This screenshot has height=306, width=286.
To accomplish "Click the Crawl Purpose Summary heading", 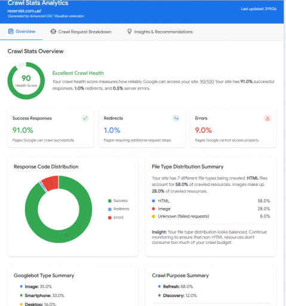I will click(x=180, y=276).
